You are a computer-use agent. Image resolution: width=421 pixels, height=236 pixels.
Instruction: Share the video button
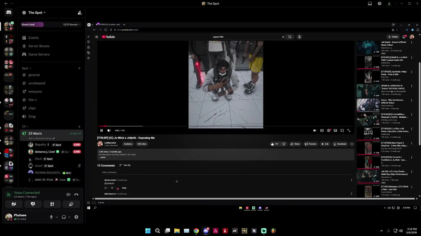[x=295, y=144]
